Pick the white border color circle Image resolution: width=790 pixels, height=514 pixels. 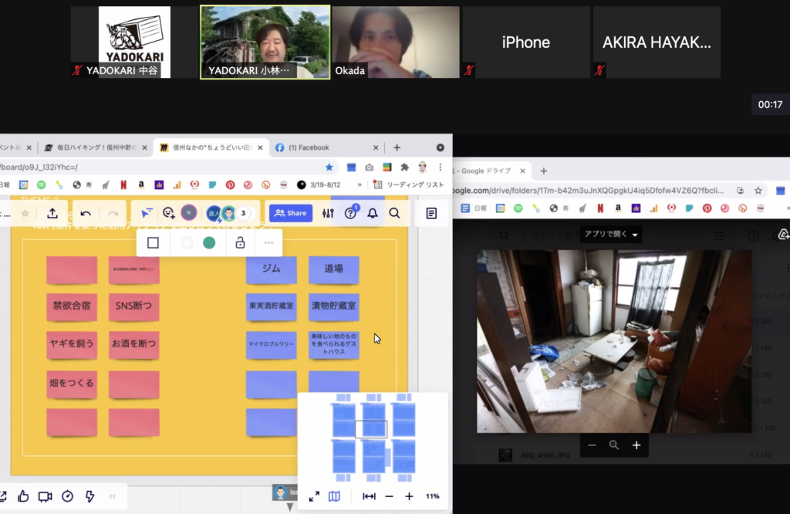coord(187,243)
